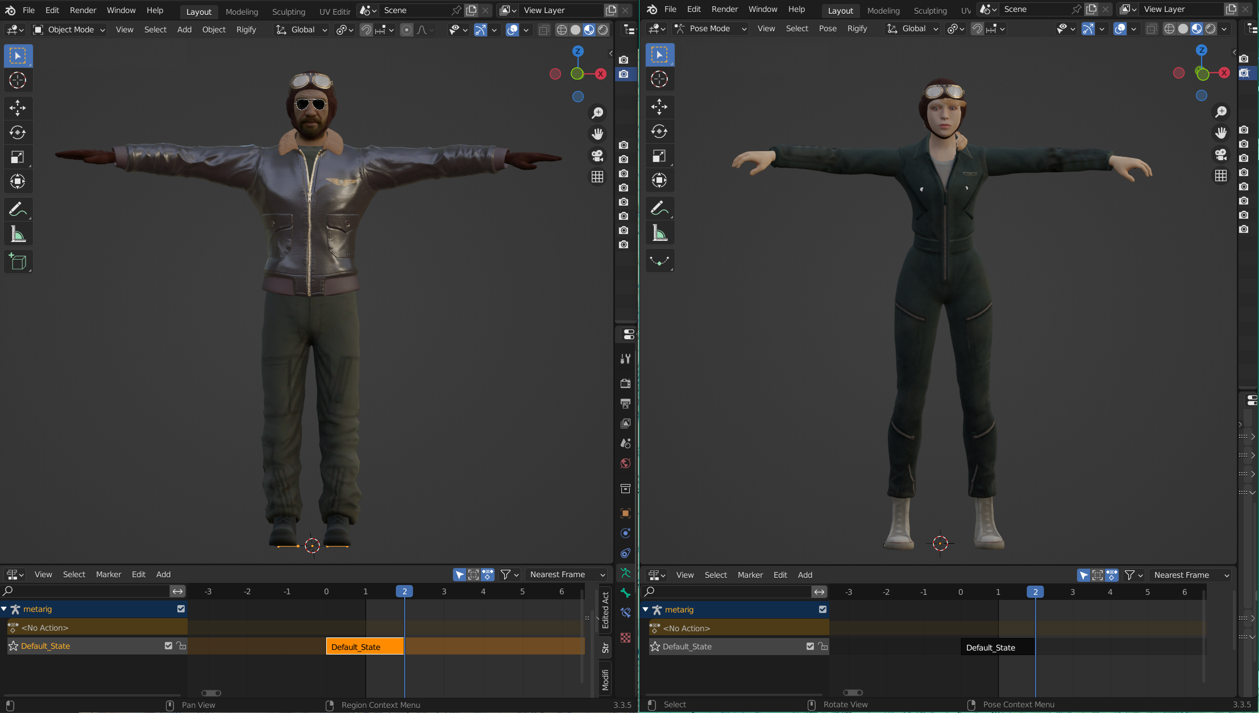Click the horizontal scrollbar in left NLA editor
This screenshot has width=1259, height=713.
[x=211, y=693]
